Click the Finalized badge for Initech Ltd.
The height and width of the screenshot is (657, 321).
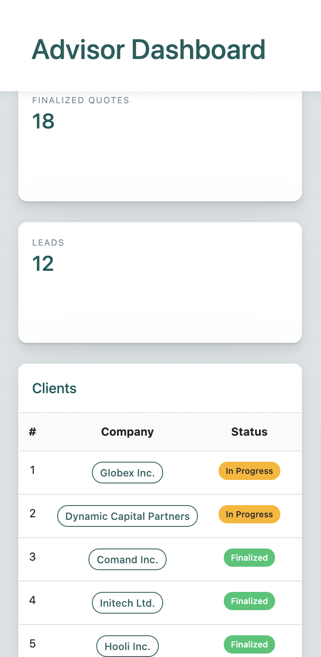pyautogui.click(x=249, y=601)
